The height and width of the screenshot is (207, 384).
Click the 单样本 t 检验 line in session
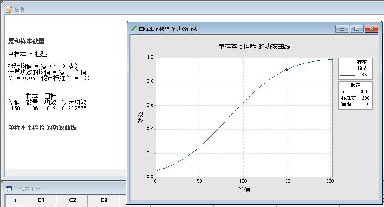tap(28, 54)
